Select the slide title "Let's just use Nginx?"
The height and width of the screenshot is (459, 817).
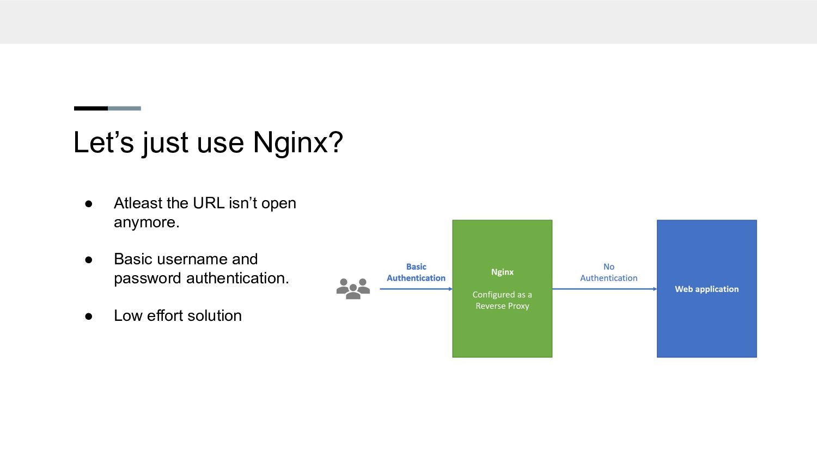208,142
